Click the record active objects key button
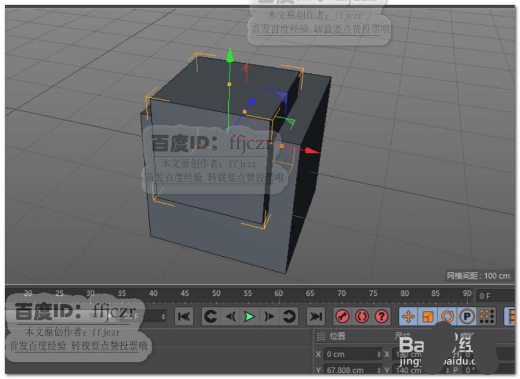This screenshot has height=379, width=520. point(343,317)
